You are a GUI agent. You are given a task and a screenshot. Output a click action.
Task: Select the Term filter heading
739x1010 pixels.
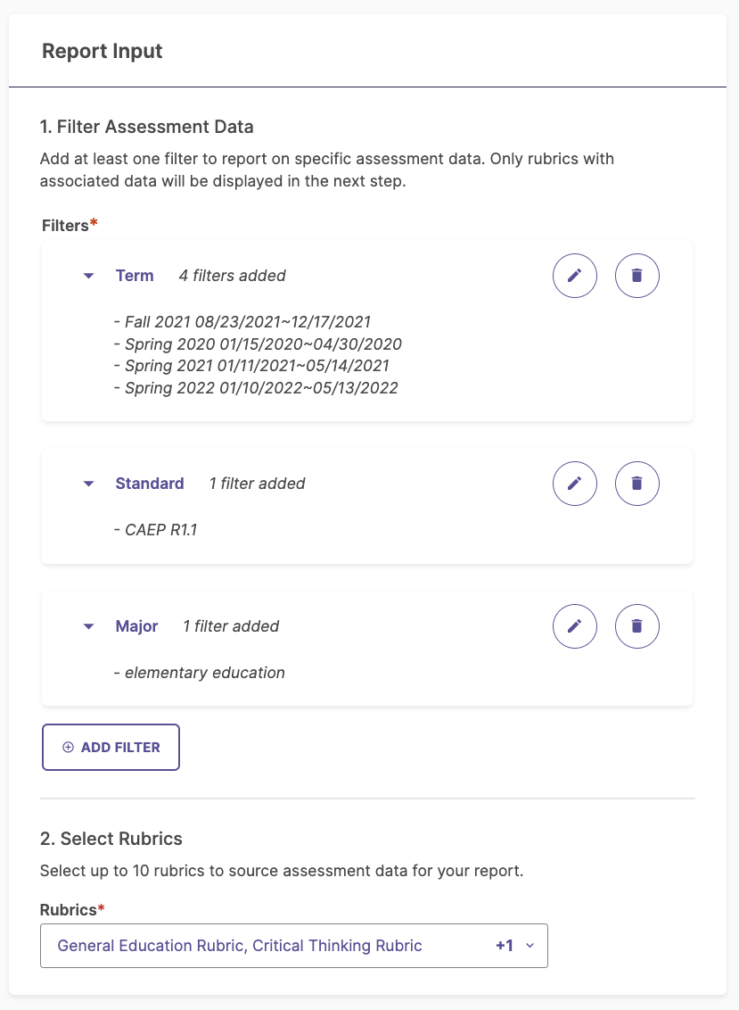point(135,276)
